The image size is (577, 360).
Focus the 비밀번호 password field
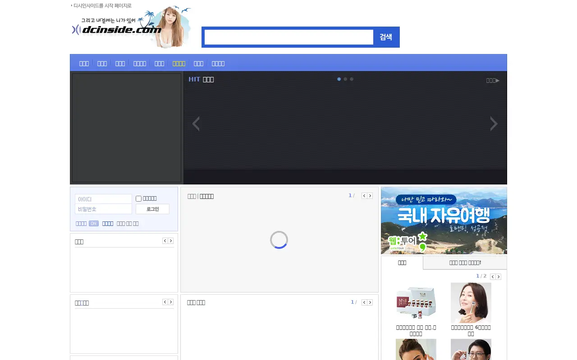click(103, 209)
